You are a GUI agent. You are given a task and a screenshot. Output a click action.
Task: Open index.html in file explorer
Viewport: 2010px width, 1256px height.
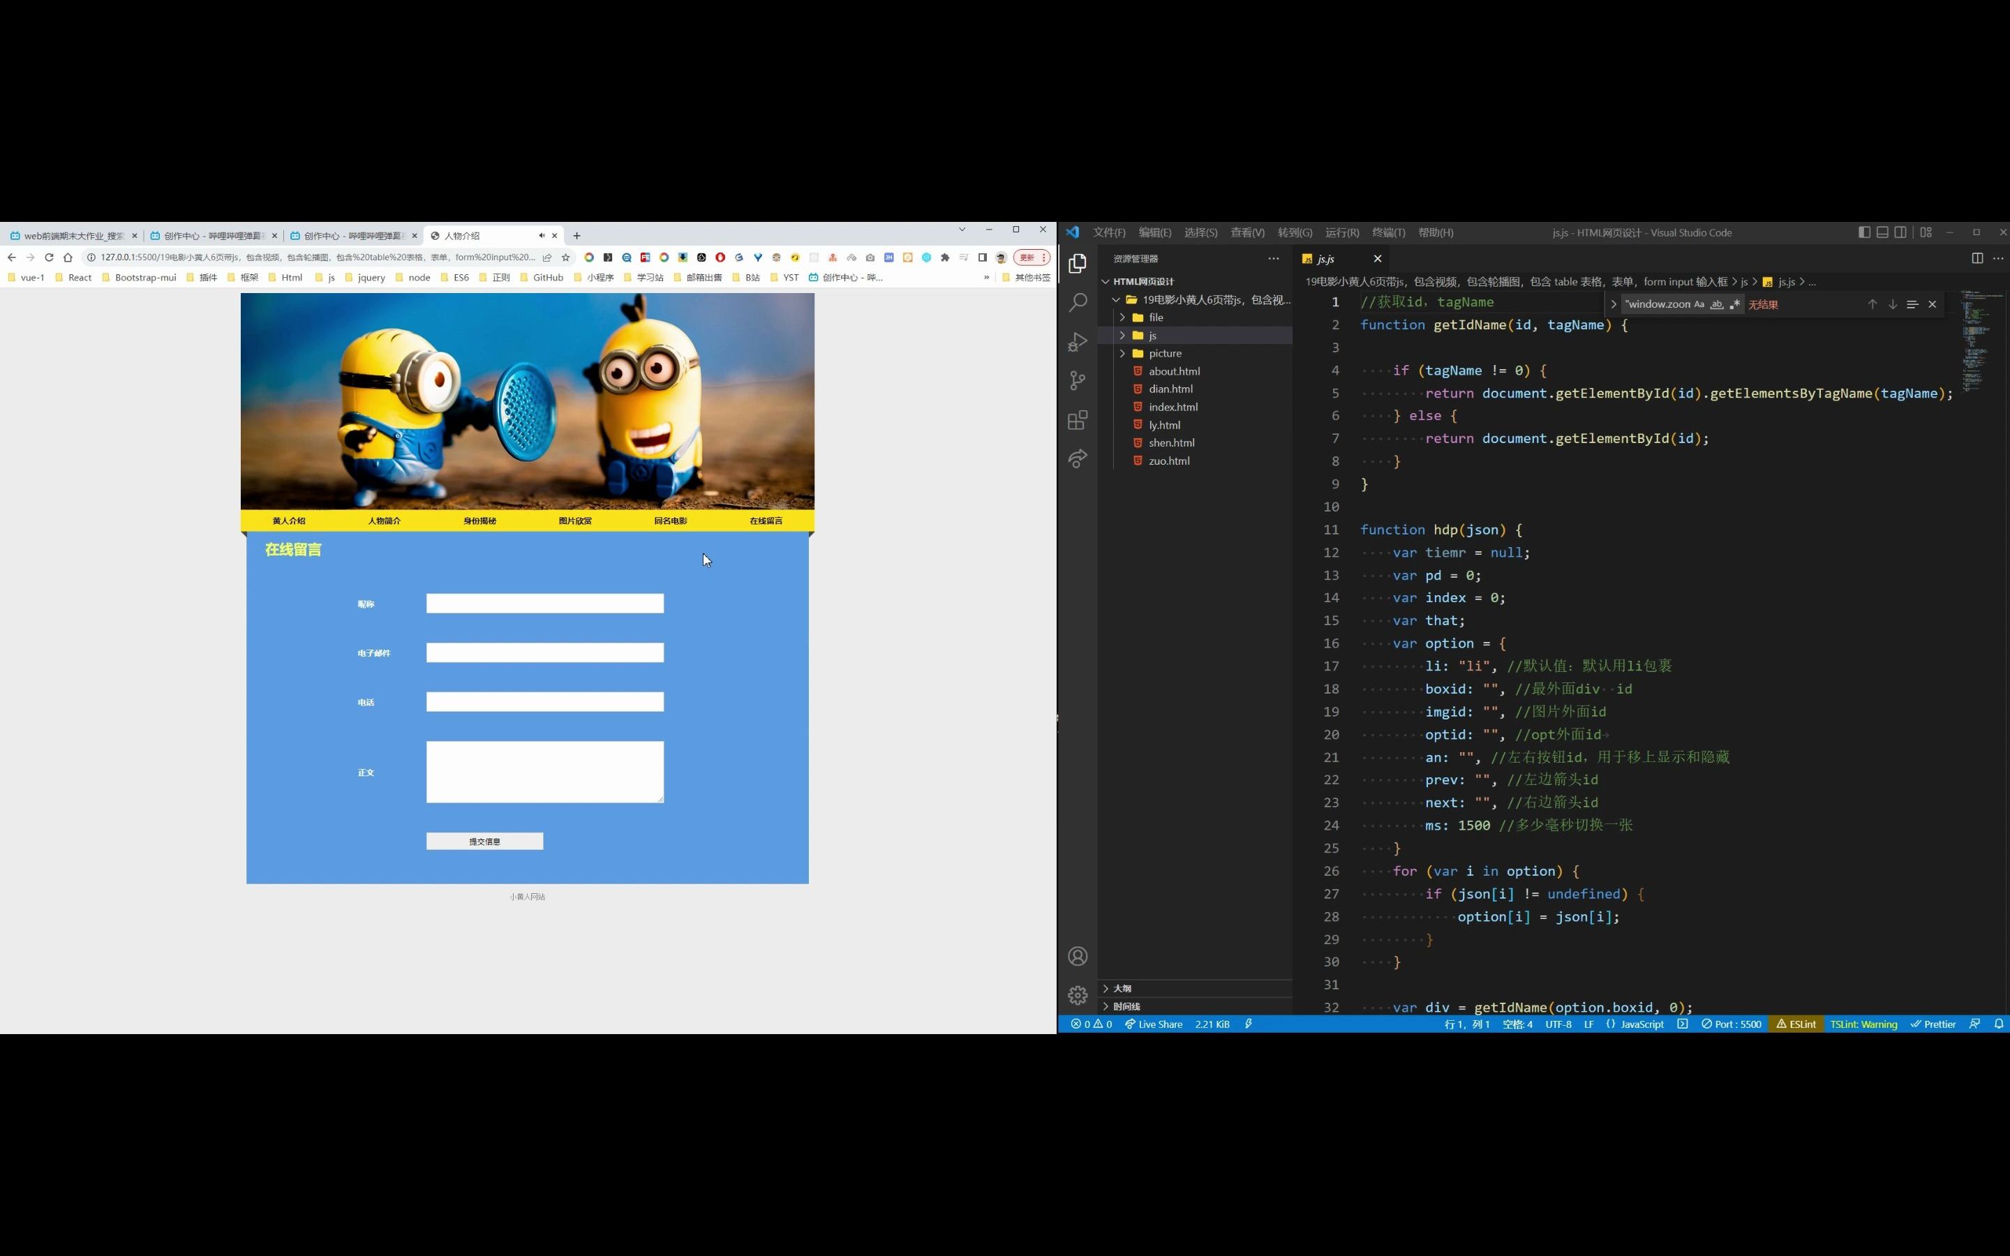pos(1172,407)
